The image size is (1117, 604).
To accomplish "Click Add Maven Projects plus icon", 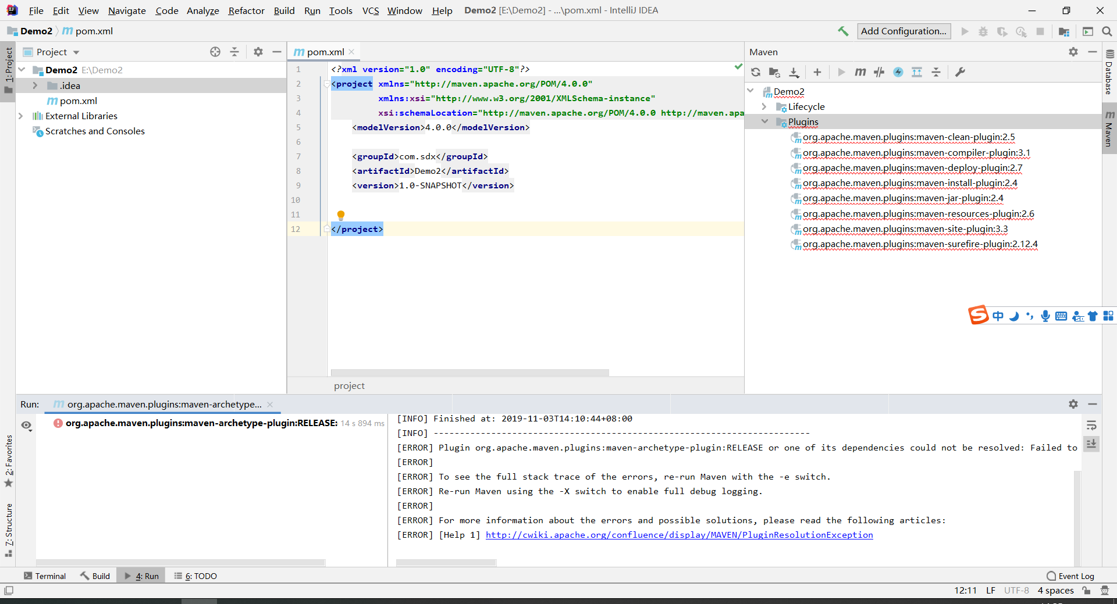I will click(x=817, y=72).
